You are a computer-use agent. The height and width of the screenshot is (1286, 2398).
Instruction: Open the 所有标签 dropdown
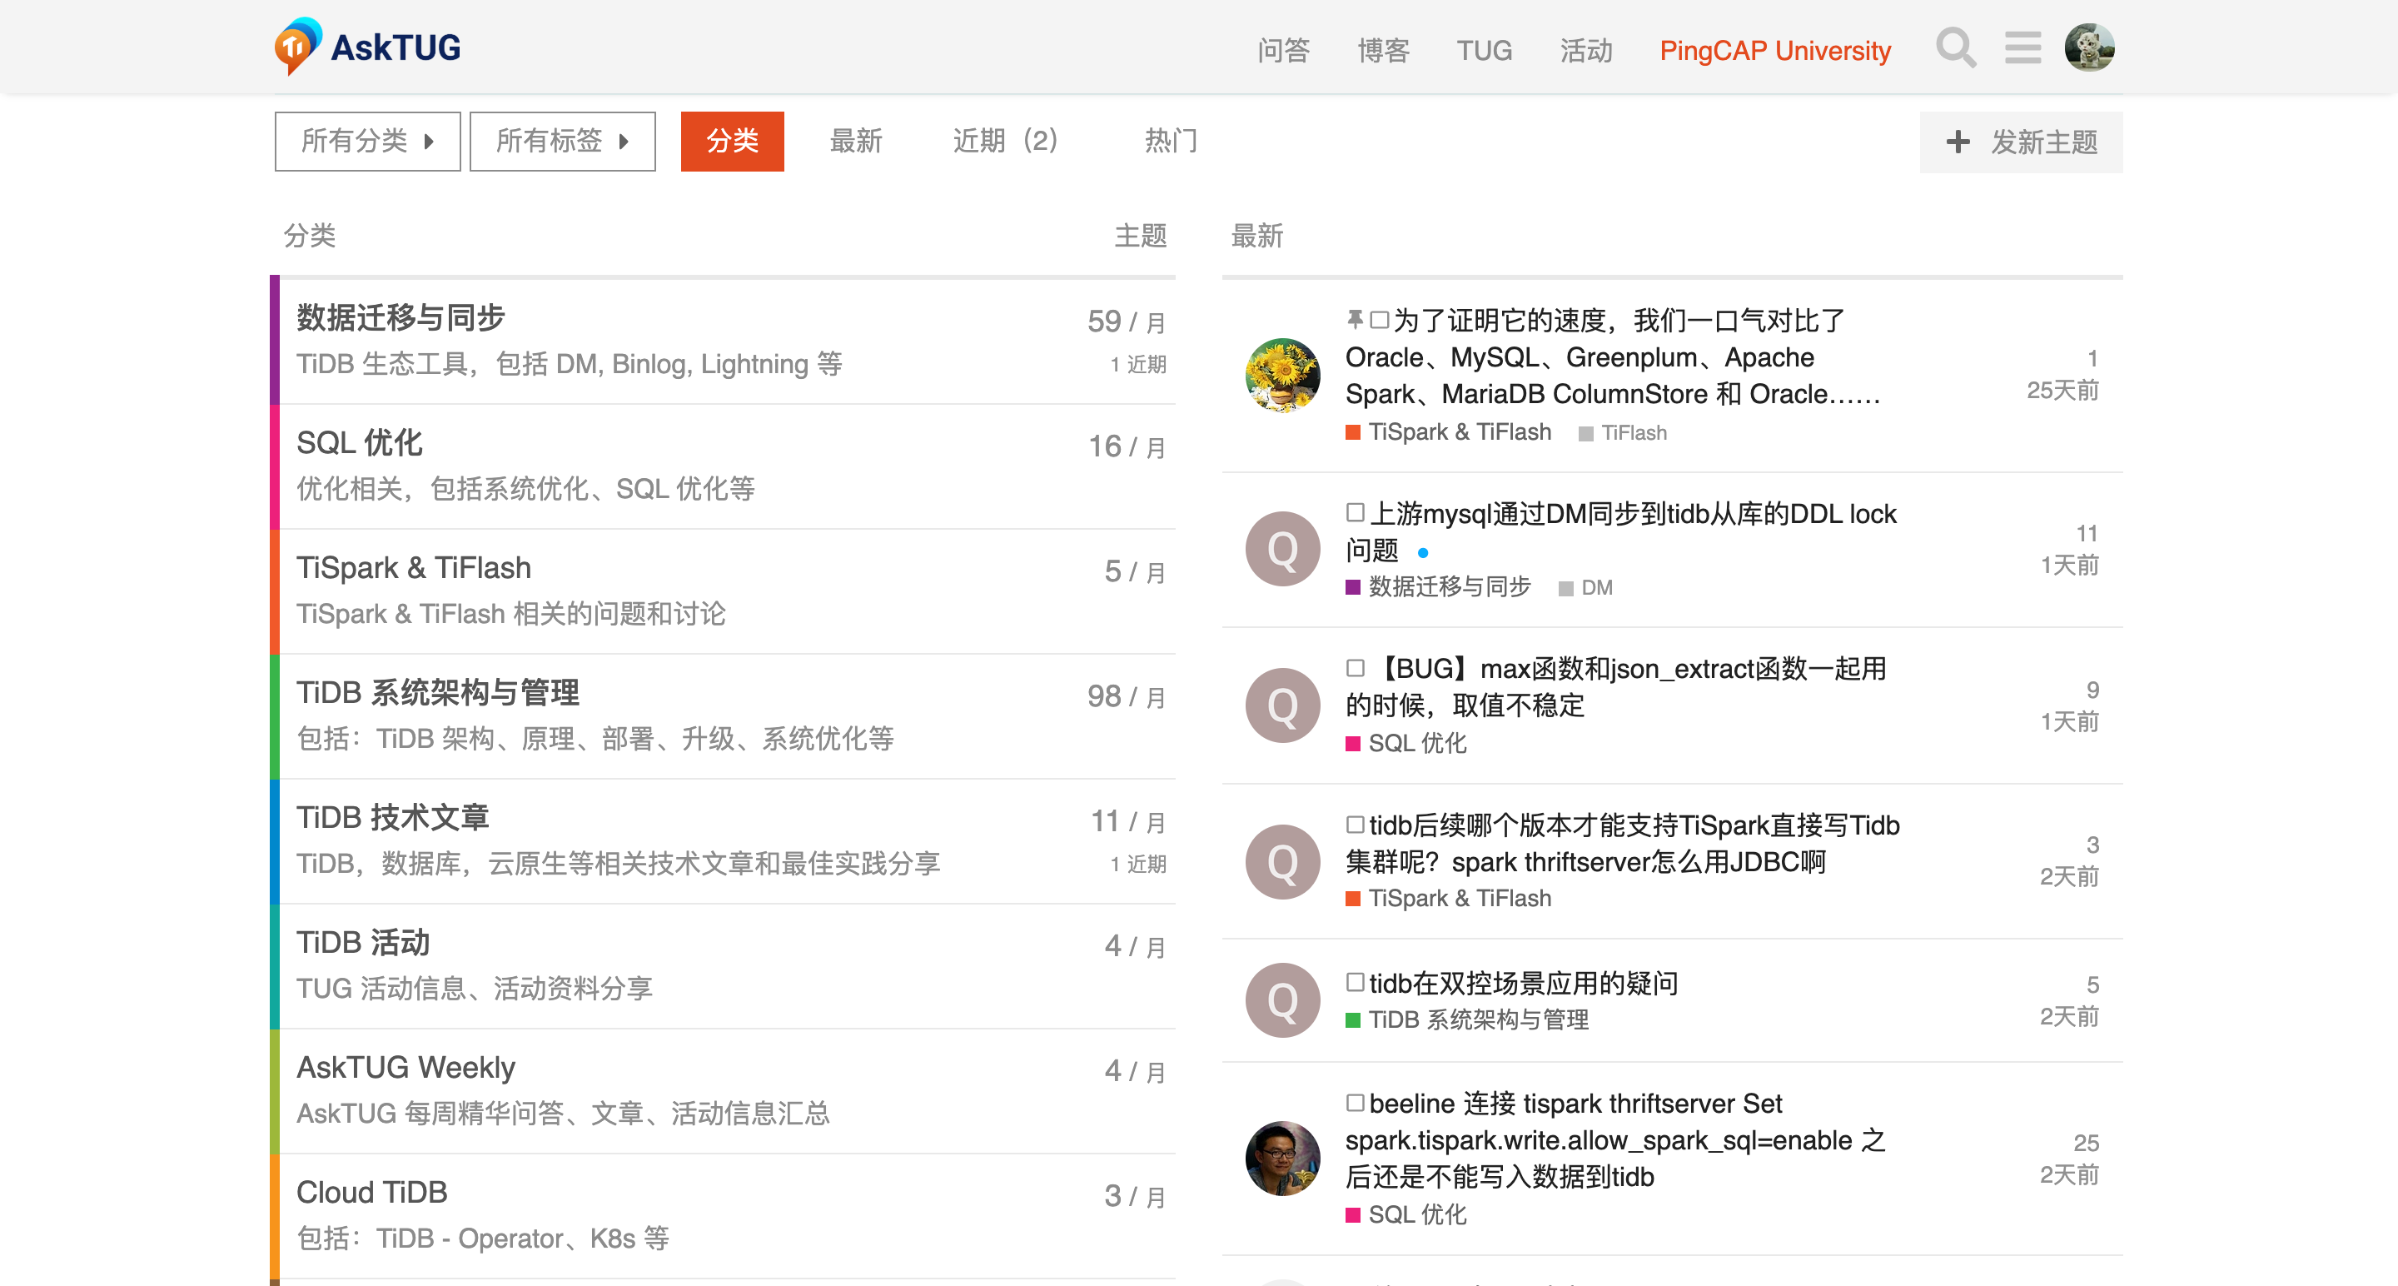point(562,141)
